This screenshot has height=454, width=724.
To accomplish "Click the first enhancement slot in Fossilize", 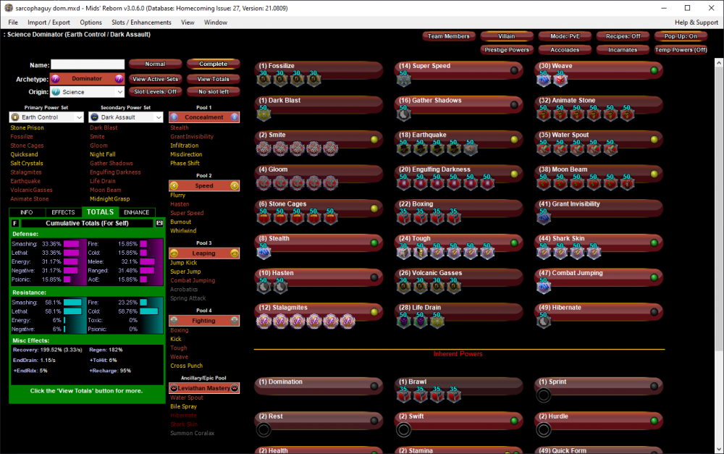I will (264, 78).
